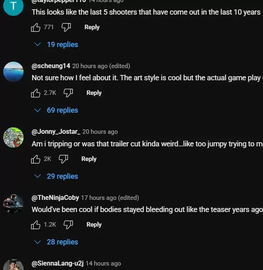Click @scheung14's ocean profile picture

coord(13,72)
